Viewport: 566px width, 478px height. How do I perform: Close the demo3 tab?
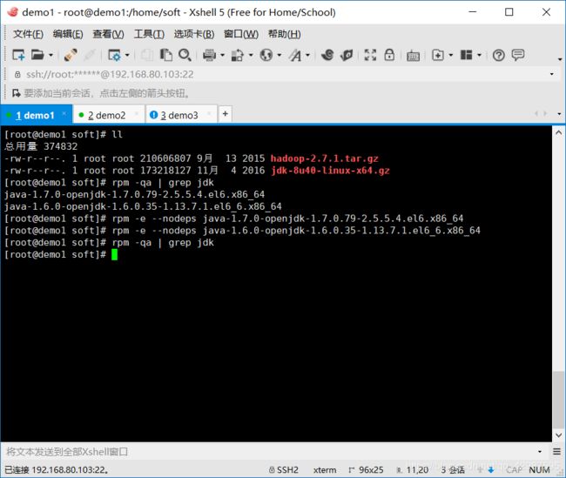pyautogui.click(x=209, y=114)
